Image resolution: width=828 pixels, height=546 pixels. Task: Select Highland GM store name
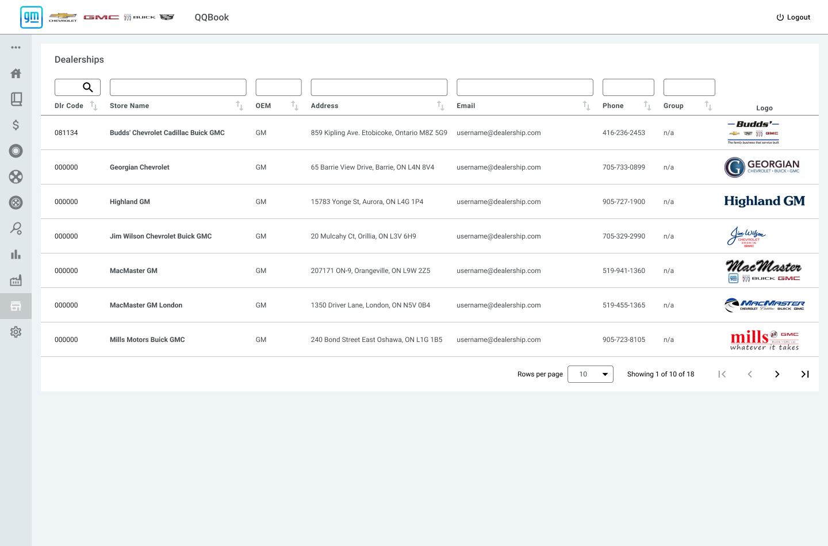130,202
